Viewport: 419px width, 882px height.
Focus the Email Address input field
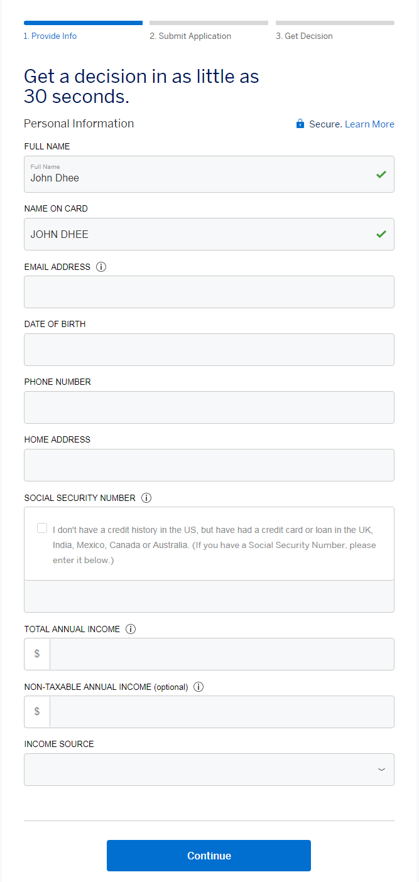pos(209,292)
